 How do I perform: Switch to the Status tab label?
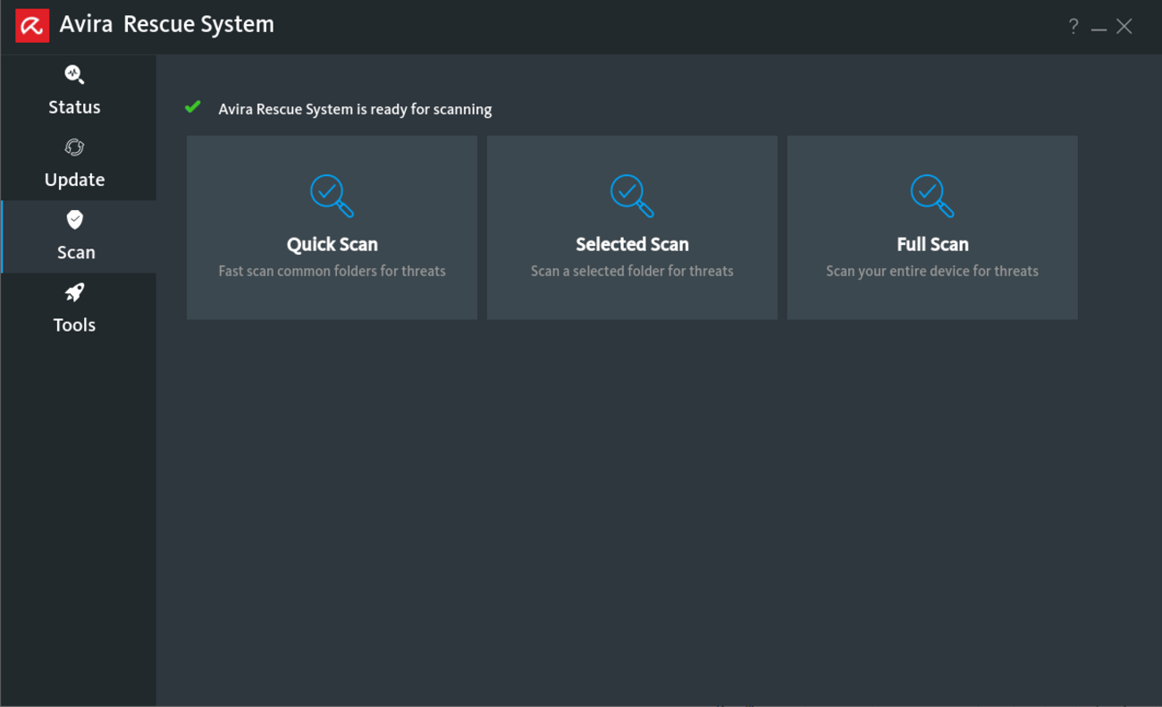pos(74,107)
